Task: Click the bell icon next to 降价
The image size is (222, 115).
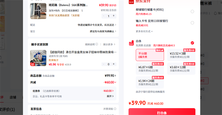Action: [215, 13]
